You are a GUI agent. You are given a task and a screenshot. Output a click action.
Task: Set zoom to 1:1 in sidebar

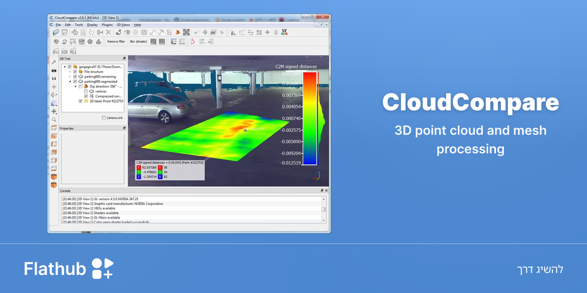pos(54,78)
